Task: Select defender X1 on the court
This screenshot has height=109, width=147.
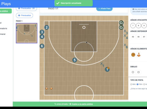Action: tap(102, 64)
